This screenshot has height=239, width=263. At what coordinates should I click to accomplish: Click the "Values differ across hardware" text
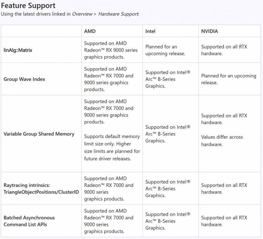[x=222, y=141]
